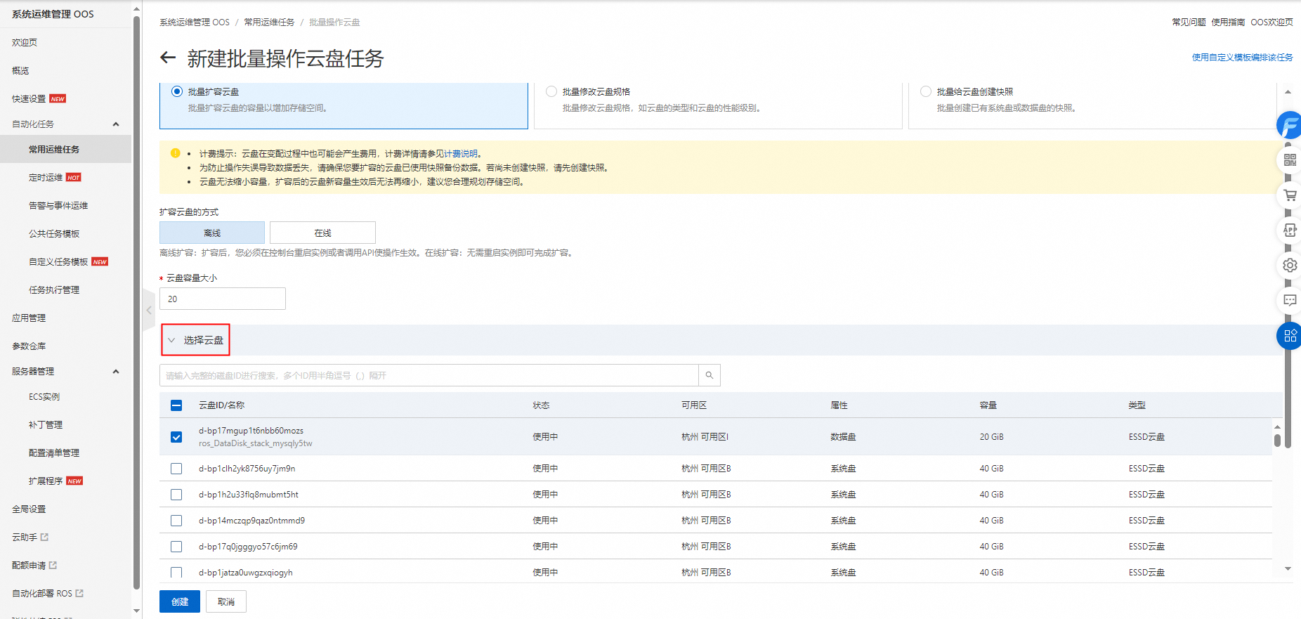This screenshot has height=619, width=1301.
Task: Check disk d-bp1h2u33flq8mubmt5ht
Action: pos(176,495)
